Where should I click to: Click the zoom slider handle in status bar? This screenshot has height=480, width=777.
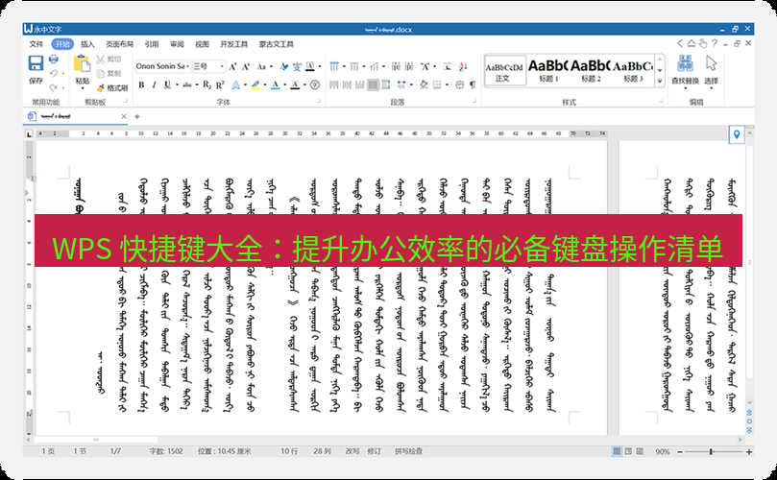coord(711,451)
